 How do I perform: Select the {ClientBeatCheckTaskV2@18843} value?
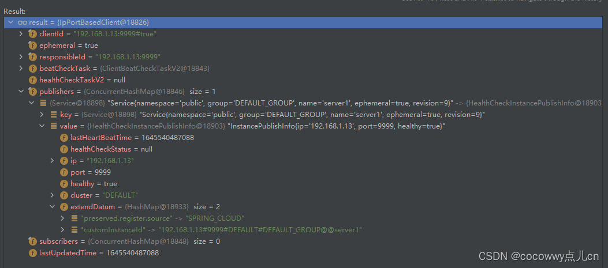pos(155,69)
